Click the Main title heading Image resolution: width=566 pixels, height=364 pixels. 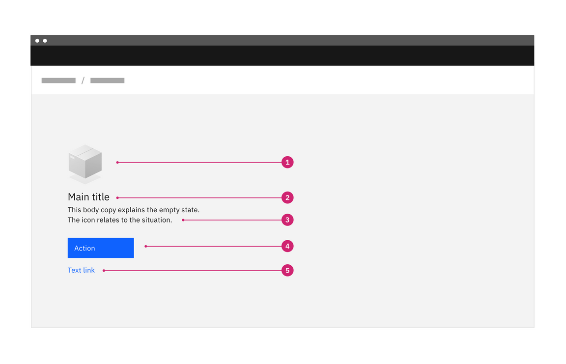(88, 197)
